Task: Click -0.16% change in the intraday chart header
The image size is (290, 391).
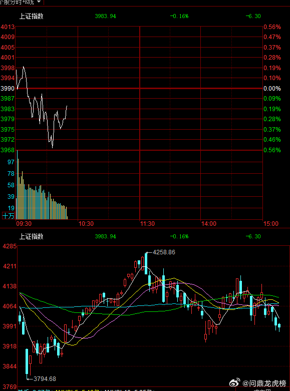Action: 179,16
